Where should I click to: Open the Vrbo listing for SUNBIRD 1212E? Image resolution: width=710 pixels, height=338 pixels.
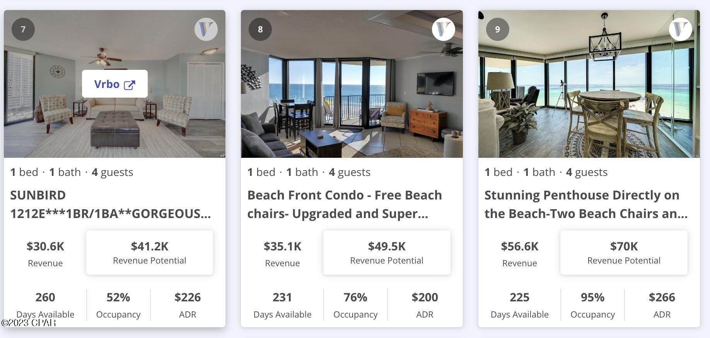pos(114,84)
